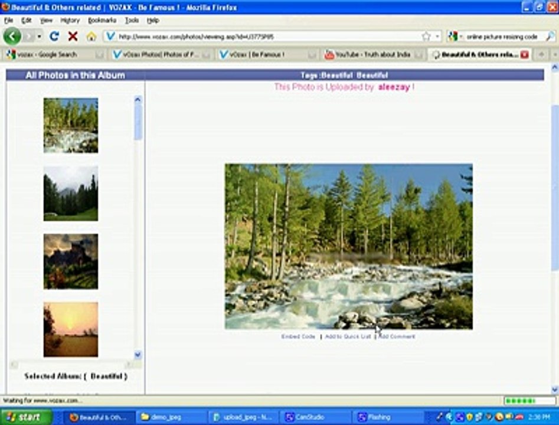Image resolution: width=559 pixels, height=425 pixels.
Task: Switch to the 'vOzax | Be Famous !' tab
Action: pyautogui.click(x=267, y=54)
